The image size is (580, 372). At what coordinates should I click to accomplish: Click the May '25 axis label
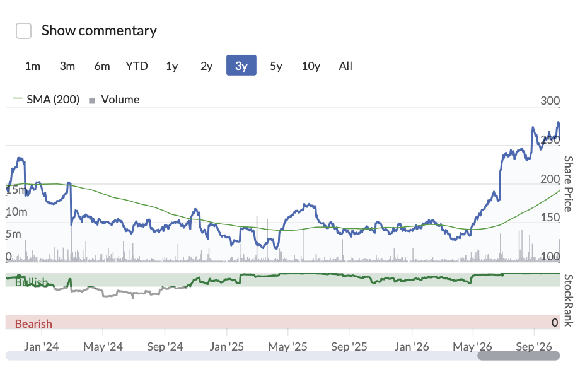pos(287,347)
